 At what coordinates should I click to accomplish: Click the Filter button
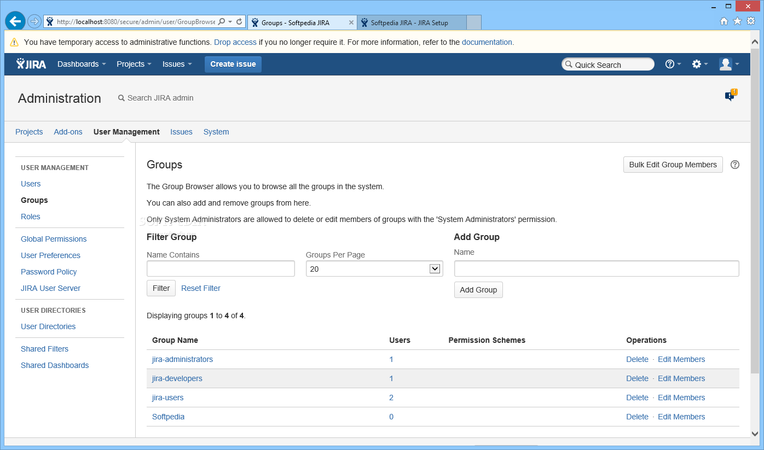(161, 288)
